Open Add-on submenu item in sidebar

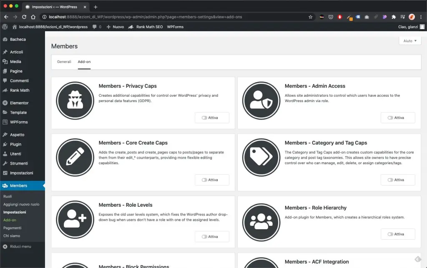point(10,220)
